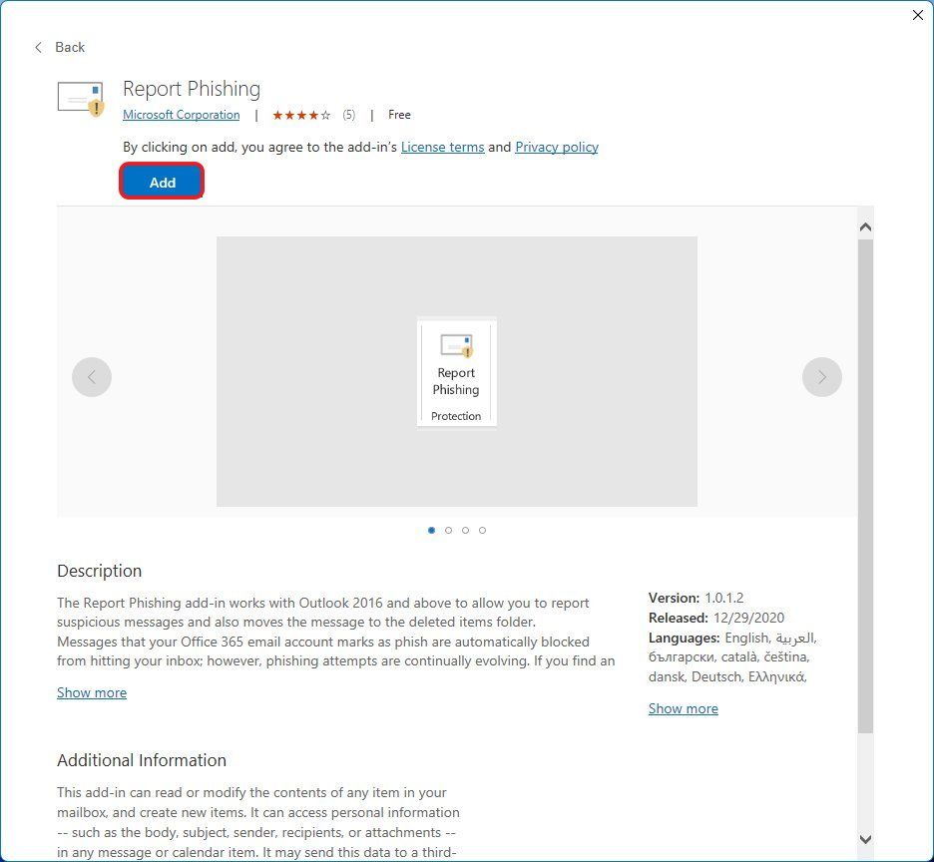Click the right carousel navigation arrow

(821, 376)
